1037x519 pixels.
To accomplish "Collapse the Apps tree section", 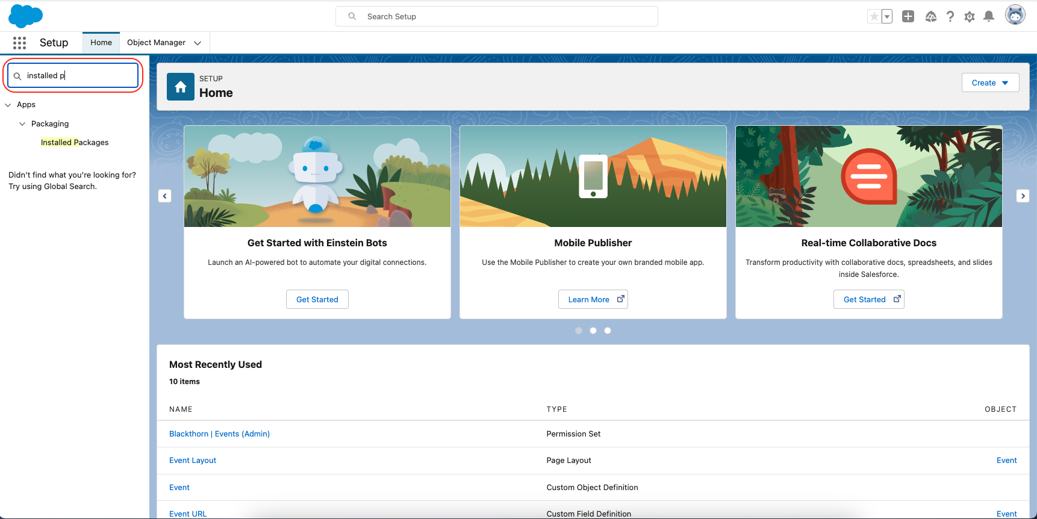I will click(8, 105).
